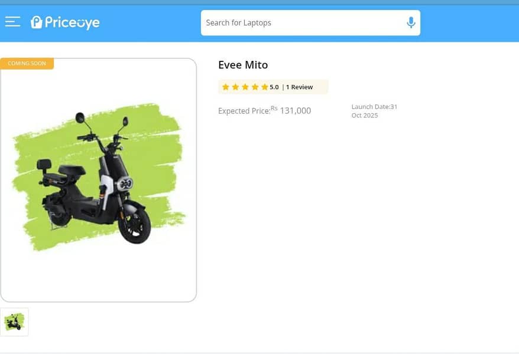Click the Coming Soon badge

[27, 63]
